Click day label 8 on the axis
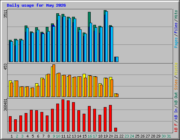 coord(49,136)
